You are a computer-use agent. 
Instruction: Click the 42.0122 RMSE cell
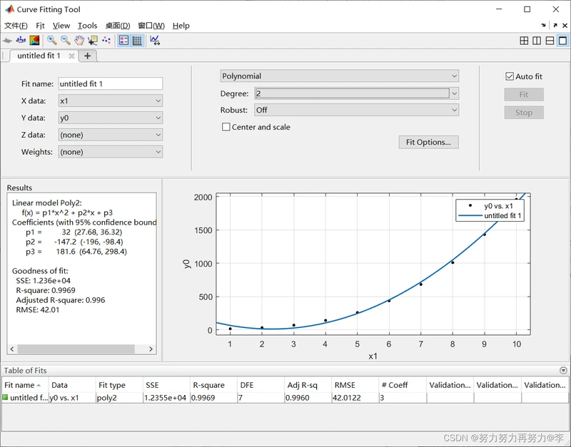pos(355,398)
